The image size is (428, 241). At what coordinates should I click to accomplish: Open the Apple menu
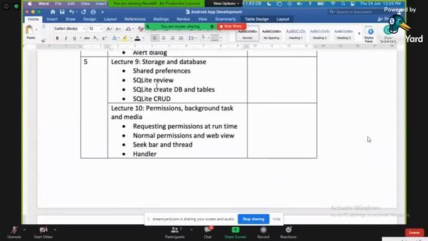click(x=29, y=3)
